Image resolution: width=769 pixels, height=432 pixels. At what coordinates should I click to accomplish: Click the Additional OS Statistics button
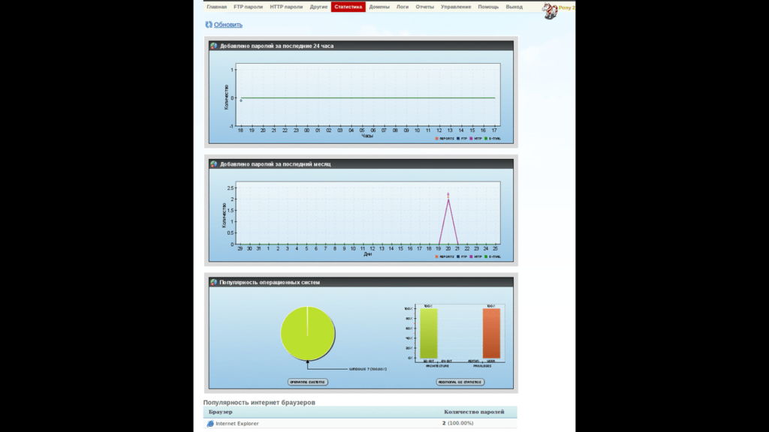[x=460, y=382]
